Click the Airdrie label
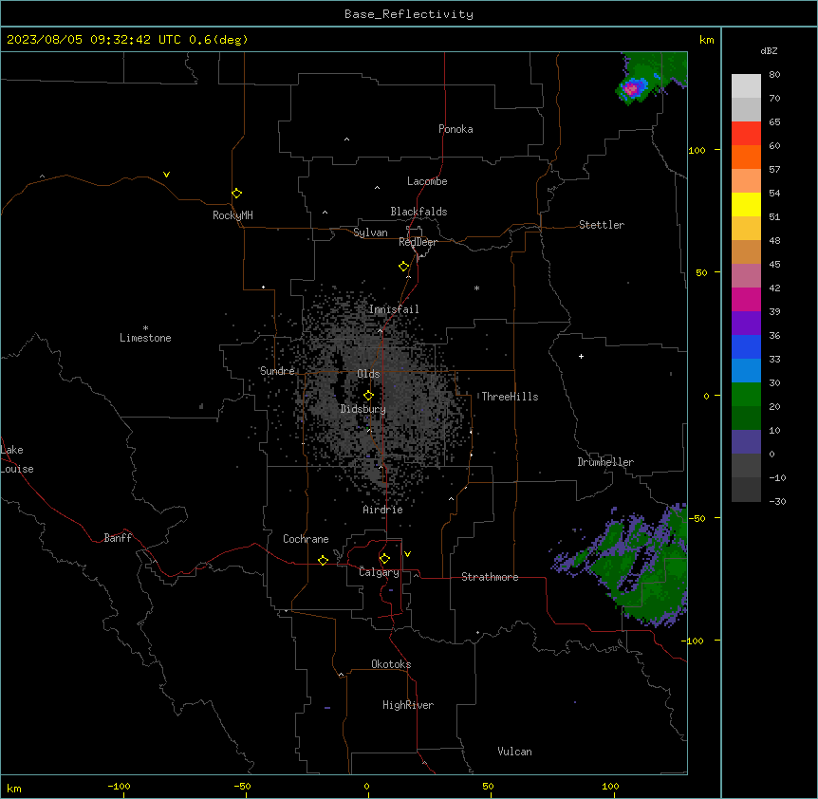 pyautogui.click(x=383, y=510)
